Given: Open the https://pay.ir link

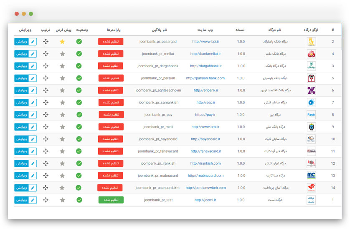Looking at the screenshot, I should pyautogui.click(x=205, y=115).
